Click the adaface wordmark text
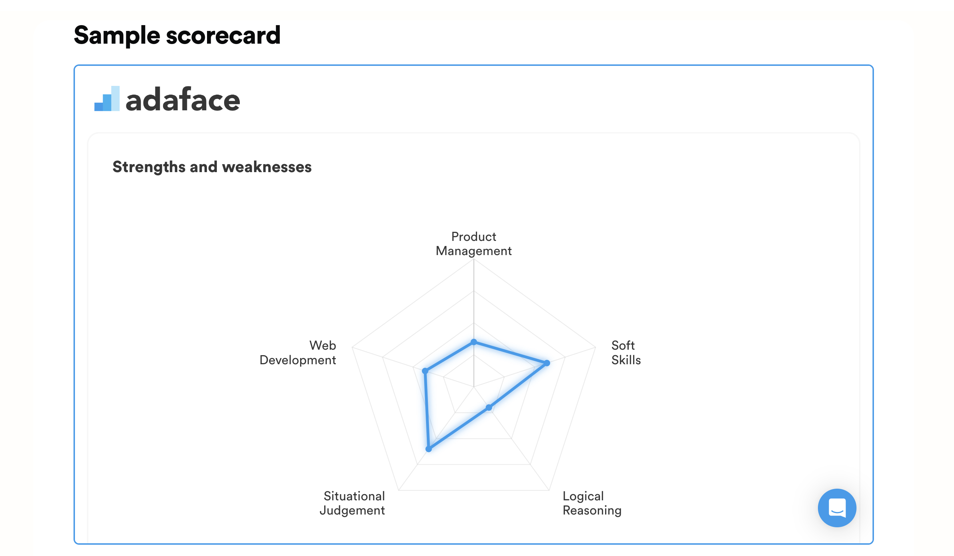 183,100
